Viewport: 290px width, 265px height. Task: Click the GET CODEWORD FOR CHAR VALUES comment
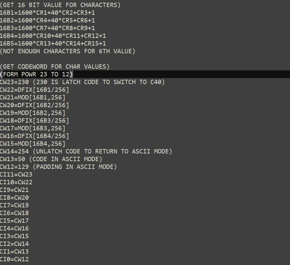(55, 67)
